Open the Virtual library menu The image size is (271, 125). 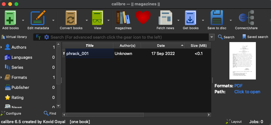(14, 37)
